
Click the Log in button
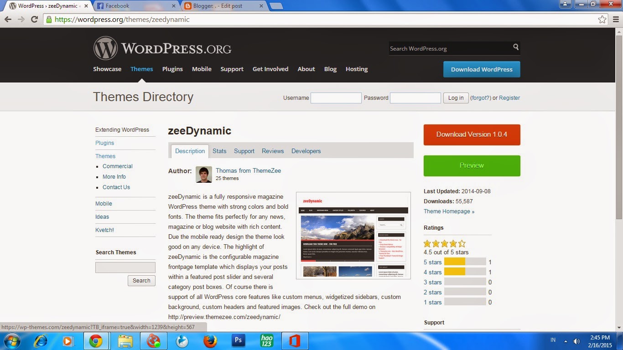(456, 98)
